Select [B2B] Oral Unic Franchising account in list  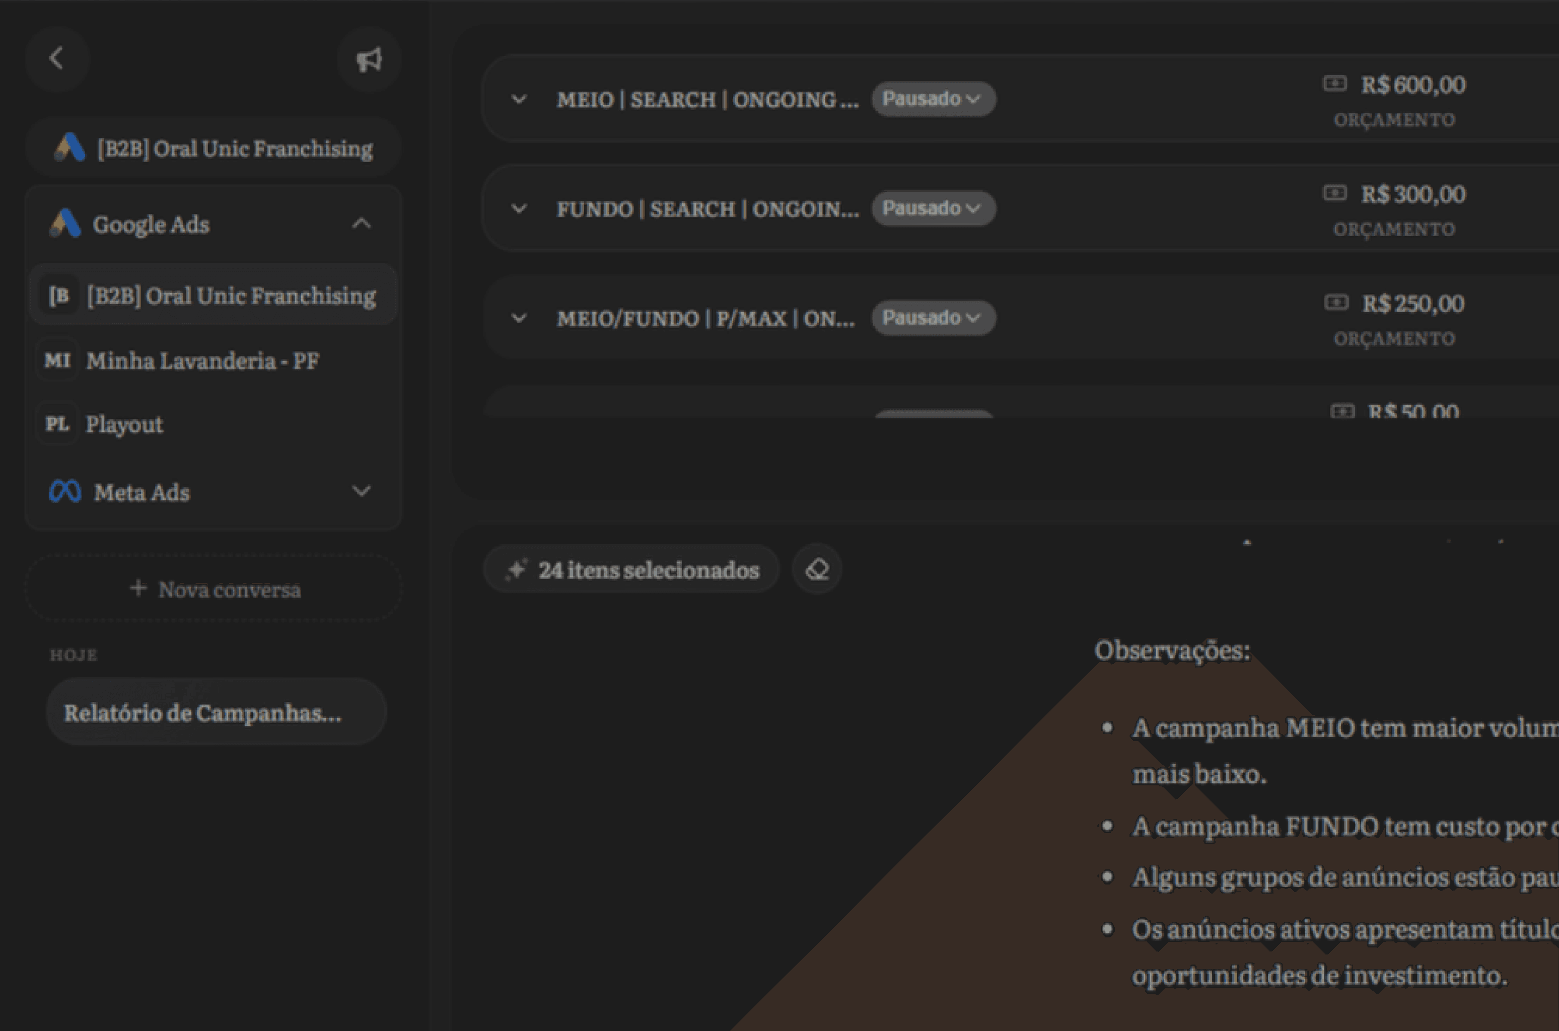pos(230,296)
